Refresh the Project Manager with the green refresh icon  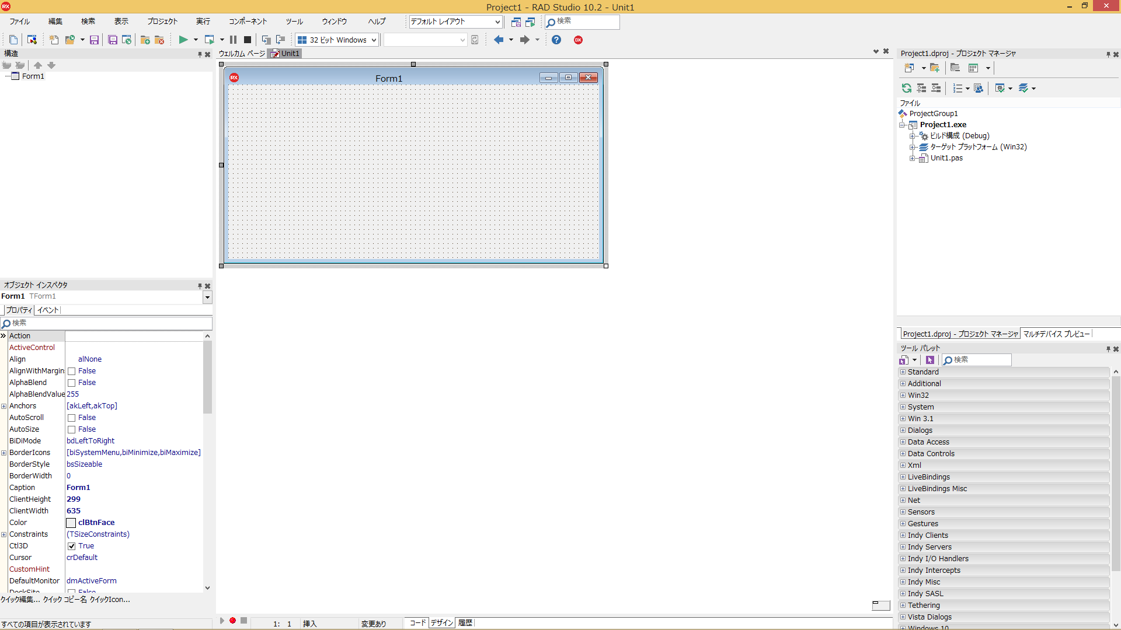[x=907, y=88]
